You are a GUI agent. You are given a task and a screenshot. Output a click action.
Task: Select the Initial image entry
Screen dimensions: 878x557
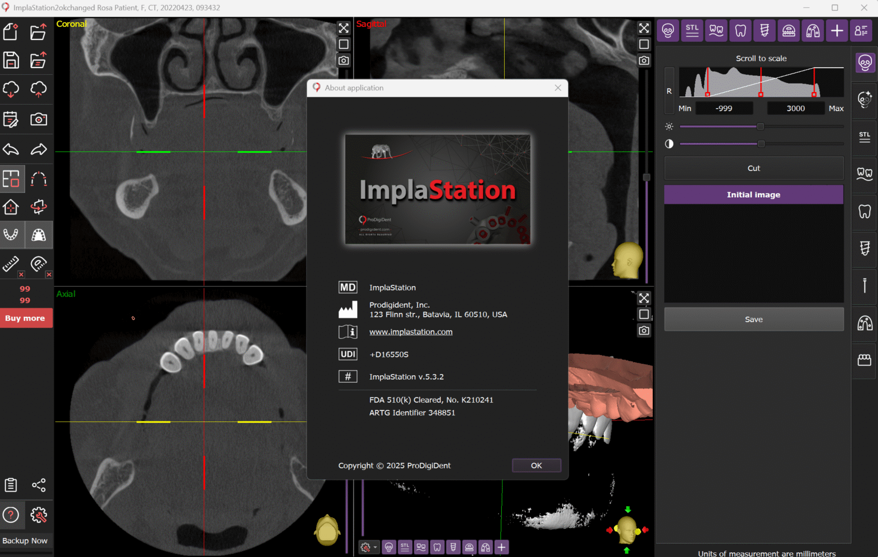coord(753,194)
